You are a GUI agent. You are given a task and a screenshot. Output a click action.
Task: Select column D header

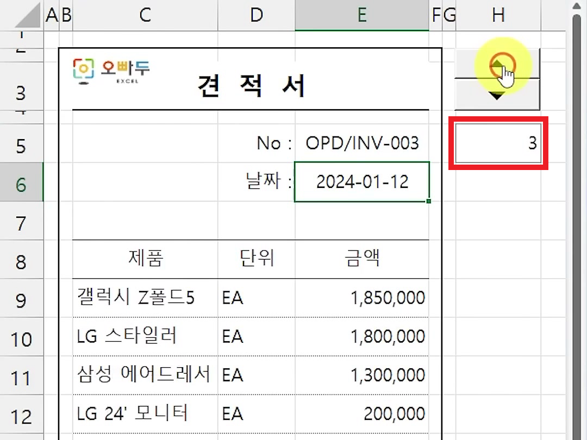coord(257,15)
